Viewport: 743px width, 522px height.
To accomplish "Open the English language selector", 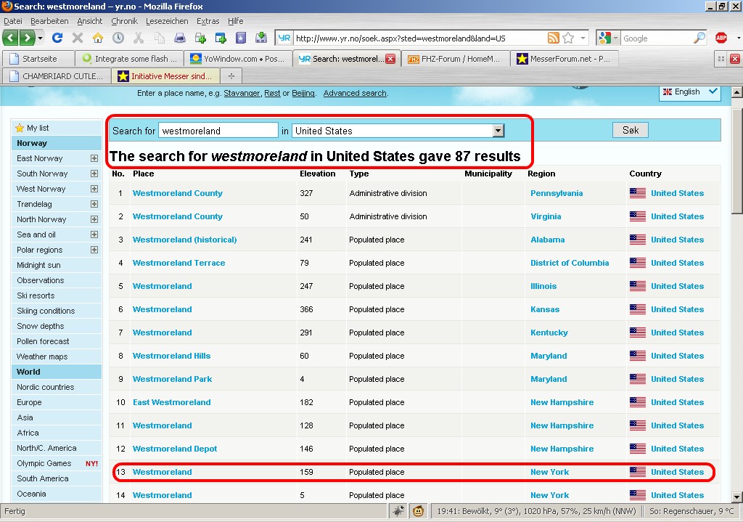I will pos(689,92).
